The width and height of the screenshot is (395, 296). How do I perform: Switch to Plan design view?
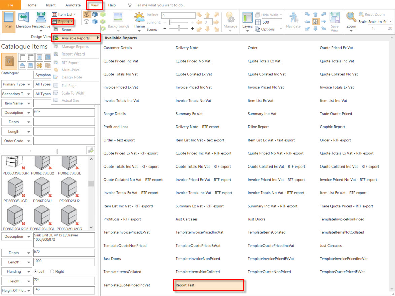[9, 22]
